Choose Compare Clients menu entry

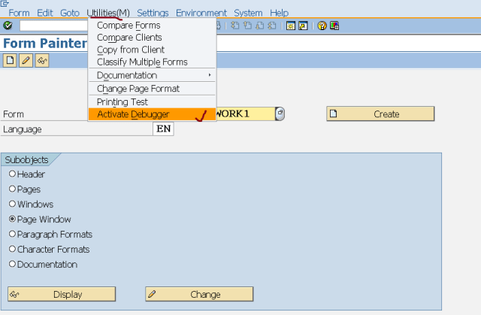click(152, 38)
